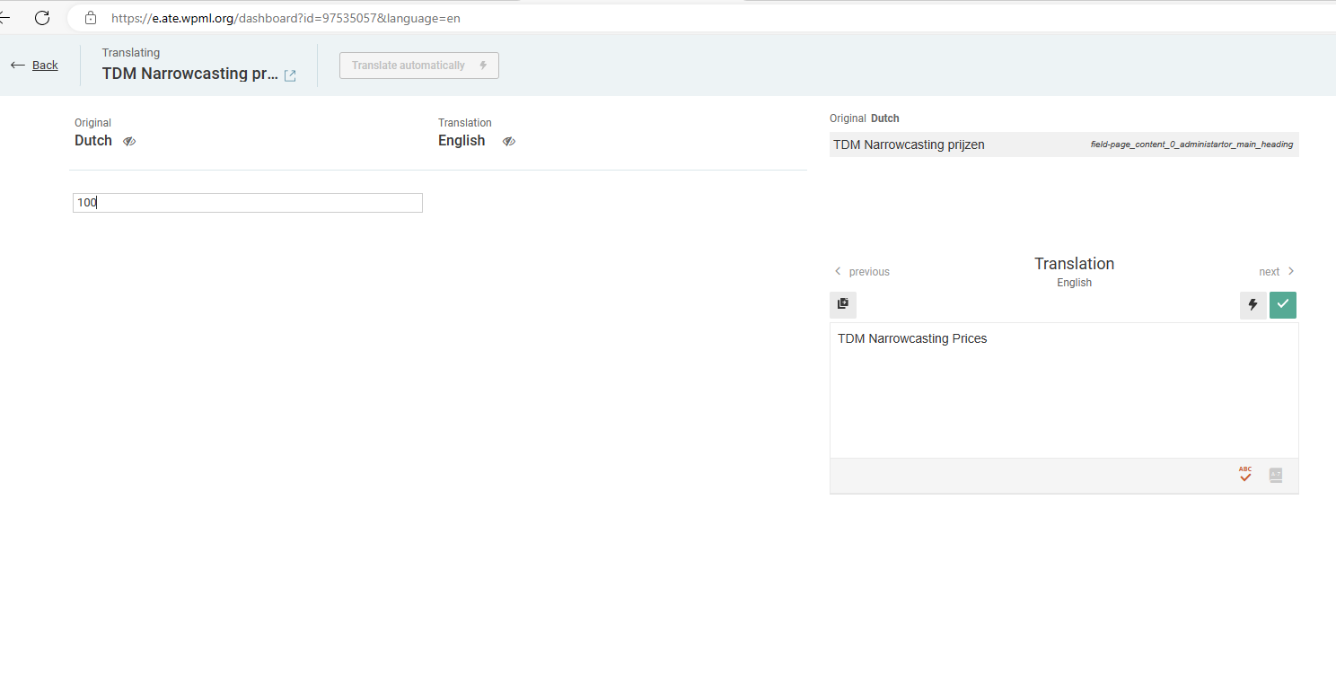Select the original text 'TDM Narrowcasting prijzen'
This screenshot has height=692, width=1336.
click(909, 145)
